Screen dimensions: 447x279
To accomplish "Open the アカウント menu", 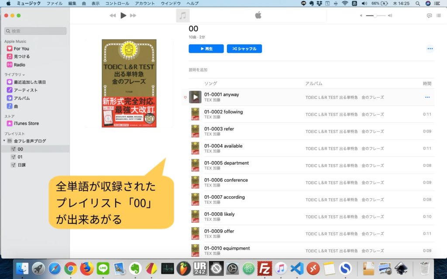I will click(x=144, y=3).
